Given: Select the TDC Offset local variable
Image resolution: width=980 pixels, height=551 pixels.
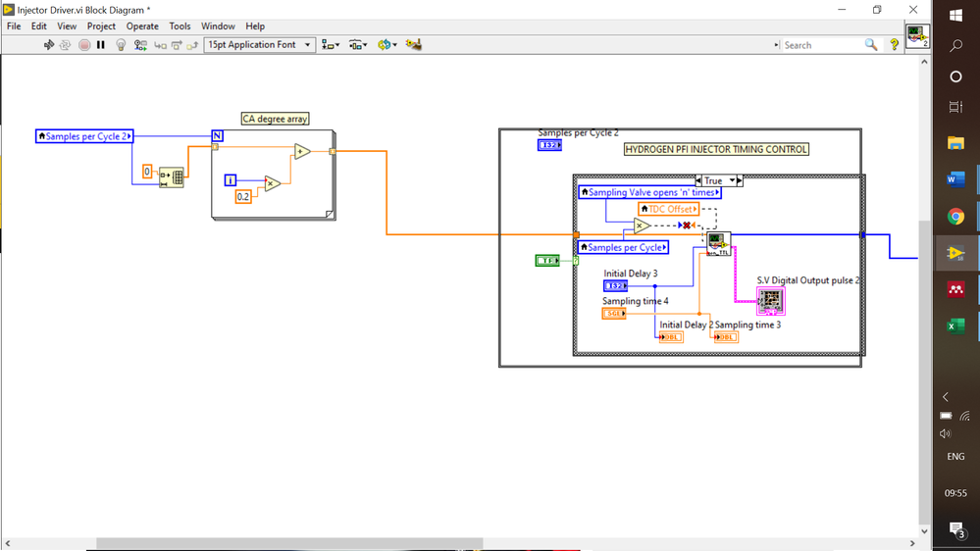Looking at the screenshot, I should [669, 209].
